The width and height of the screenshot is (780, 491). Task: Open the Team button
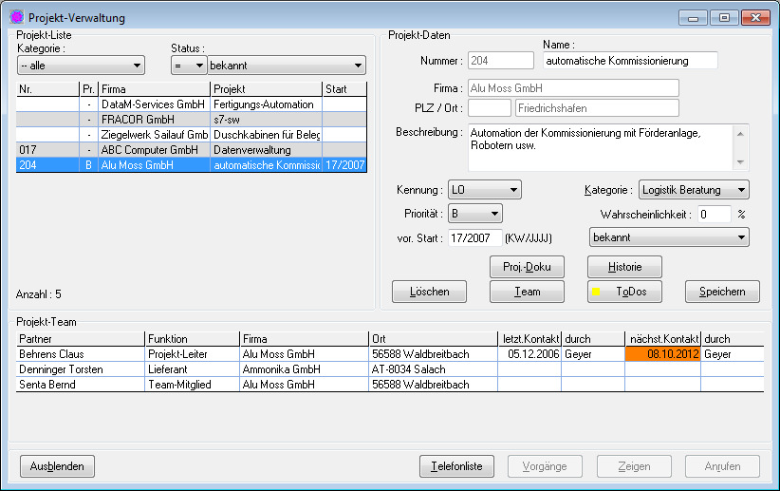tap(527, 292)
